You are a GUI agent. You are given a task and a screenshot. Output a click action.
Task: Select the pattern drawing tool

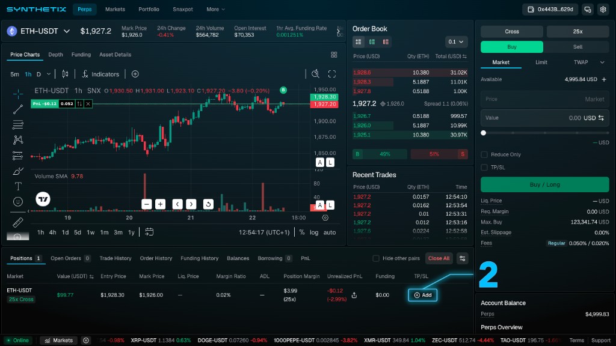(17, 140)
